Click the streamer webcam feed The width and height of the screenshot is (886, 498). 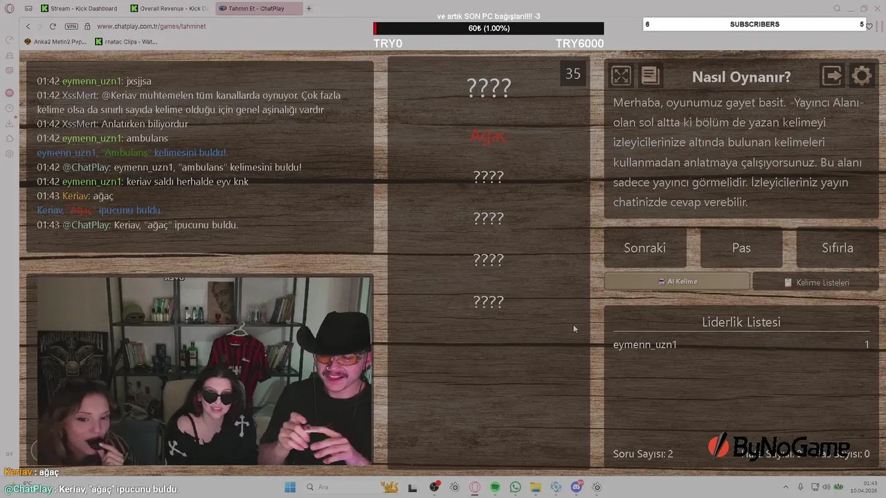[x=204, y=371]
